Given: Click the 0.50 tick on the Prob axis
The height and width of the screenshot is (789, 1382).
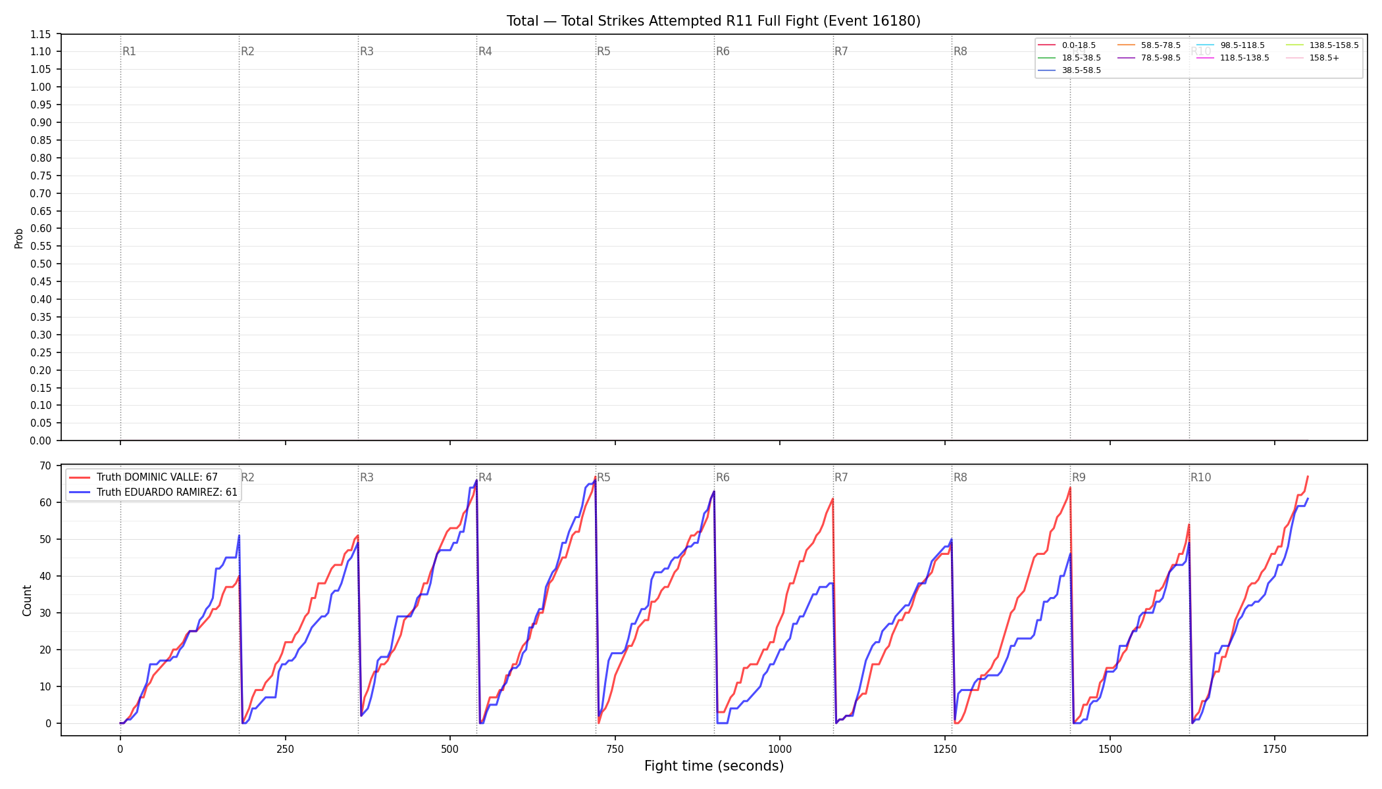Looking at the screenshot, I should tap(41, 264).
